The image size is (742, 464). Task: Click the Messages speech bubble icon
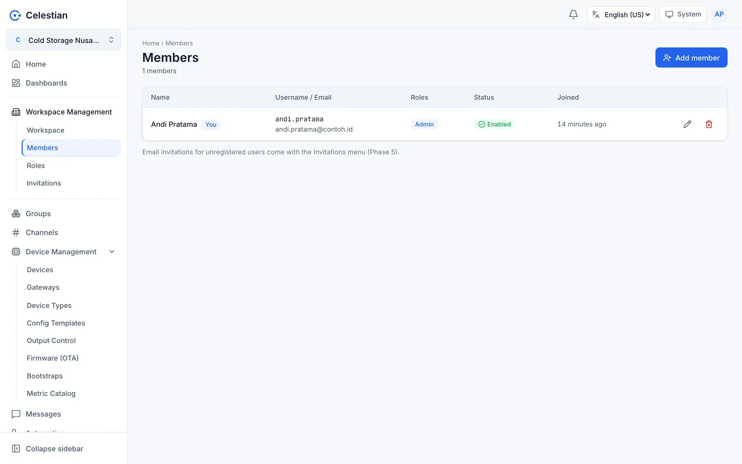pyautogui.click(x=16, y=414)
